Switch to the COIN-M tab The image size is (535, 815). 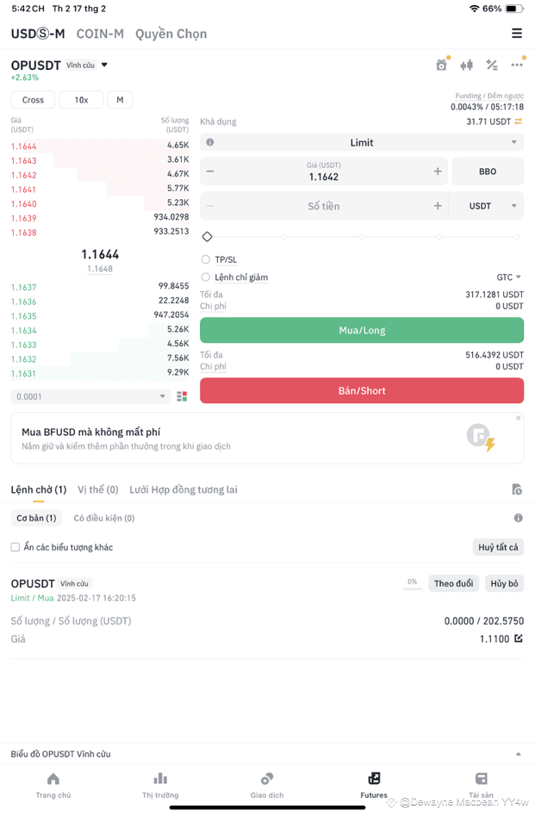[100, 34]
